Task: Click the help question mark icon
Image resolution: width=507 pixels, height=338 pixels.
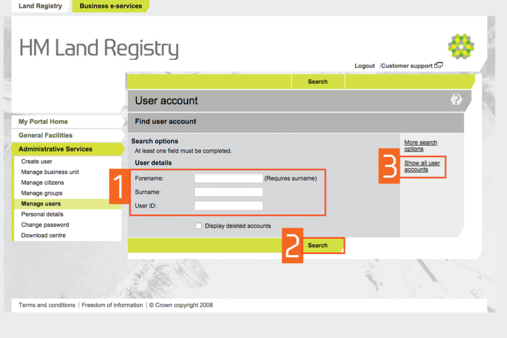Action: (x=456, y=100)
